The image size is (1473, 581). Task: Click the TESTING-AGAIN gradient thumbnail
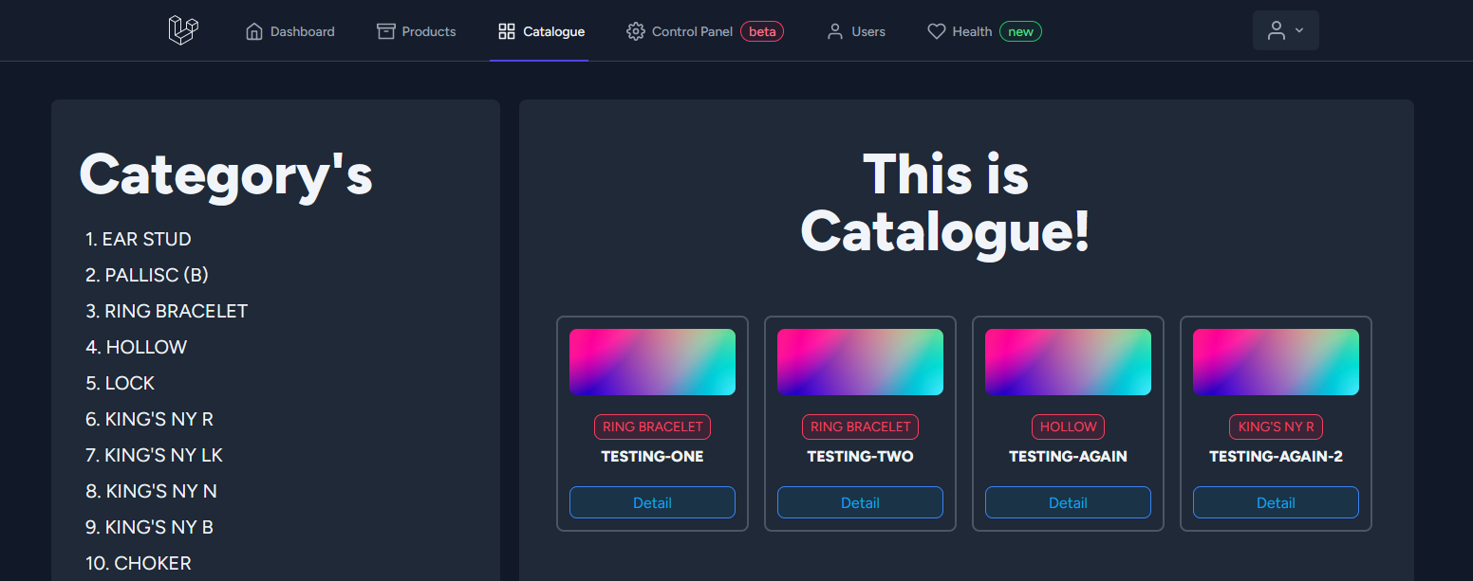(x=1068, y=361)
